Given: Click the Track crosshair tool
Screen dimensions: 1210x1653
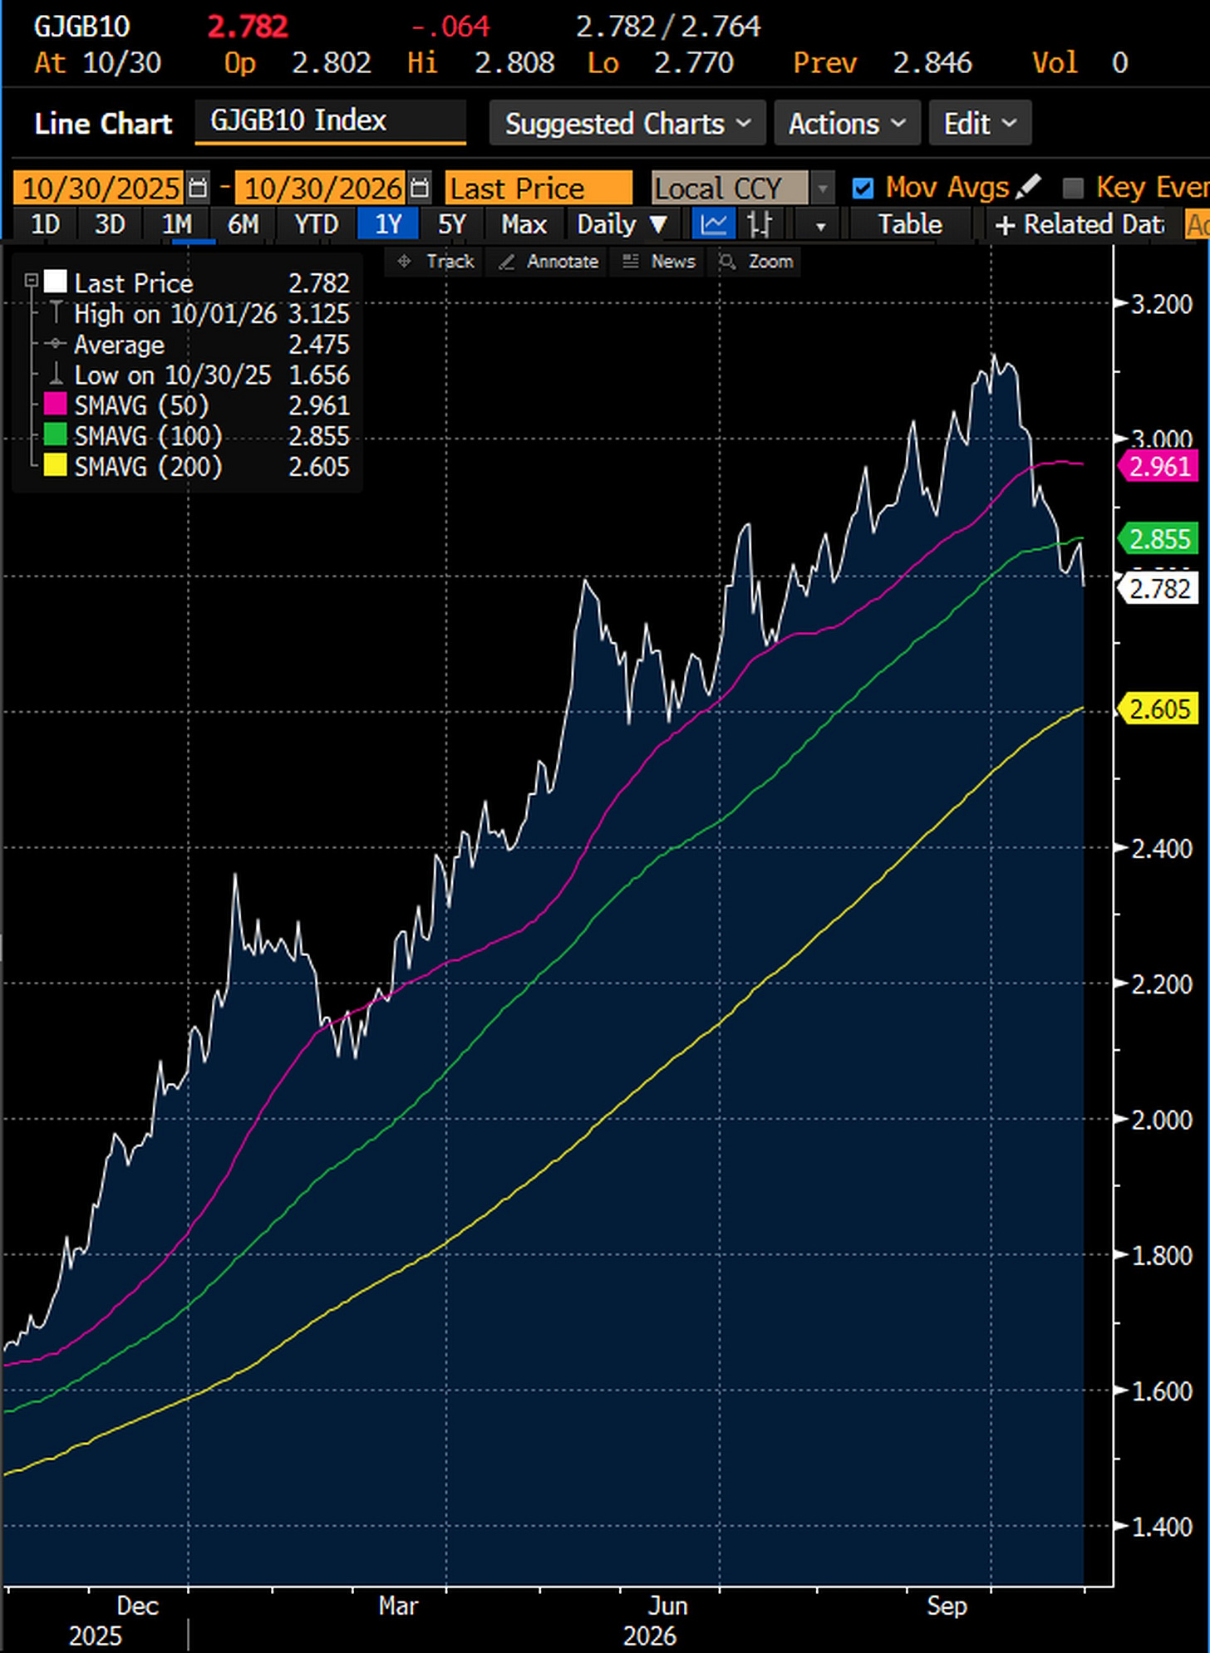Looking at the screenshot, I should click(x=435, y=262).
